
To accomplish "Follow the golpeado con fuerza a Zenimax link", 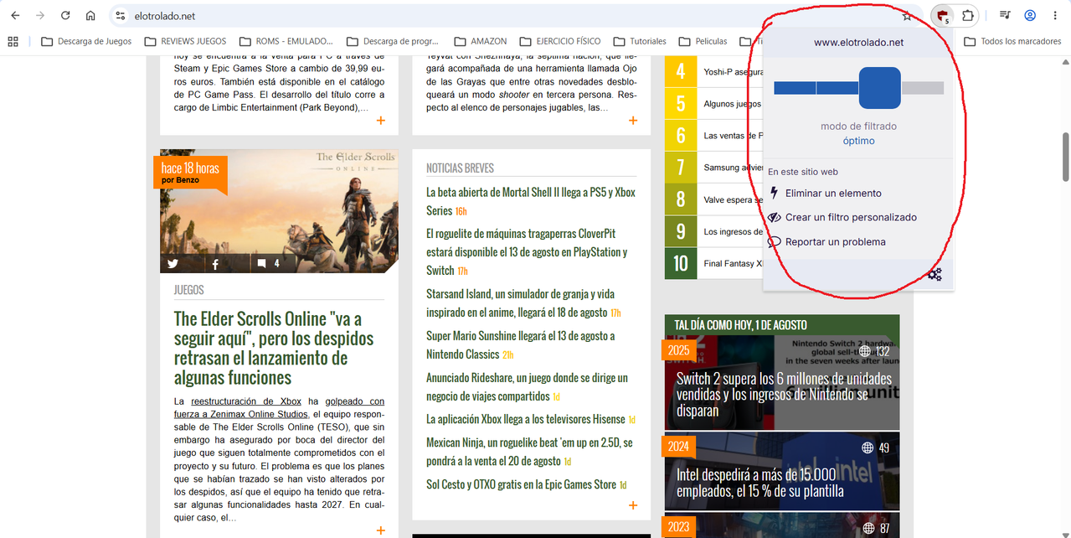I will click(279, 407).
